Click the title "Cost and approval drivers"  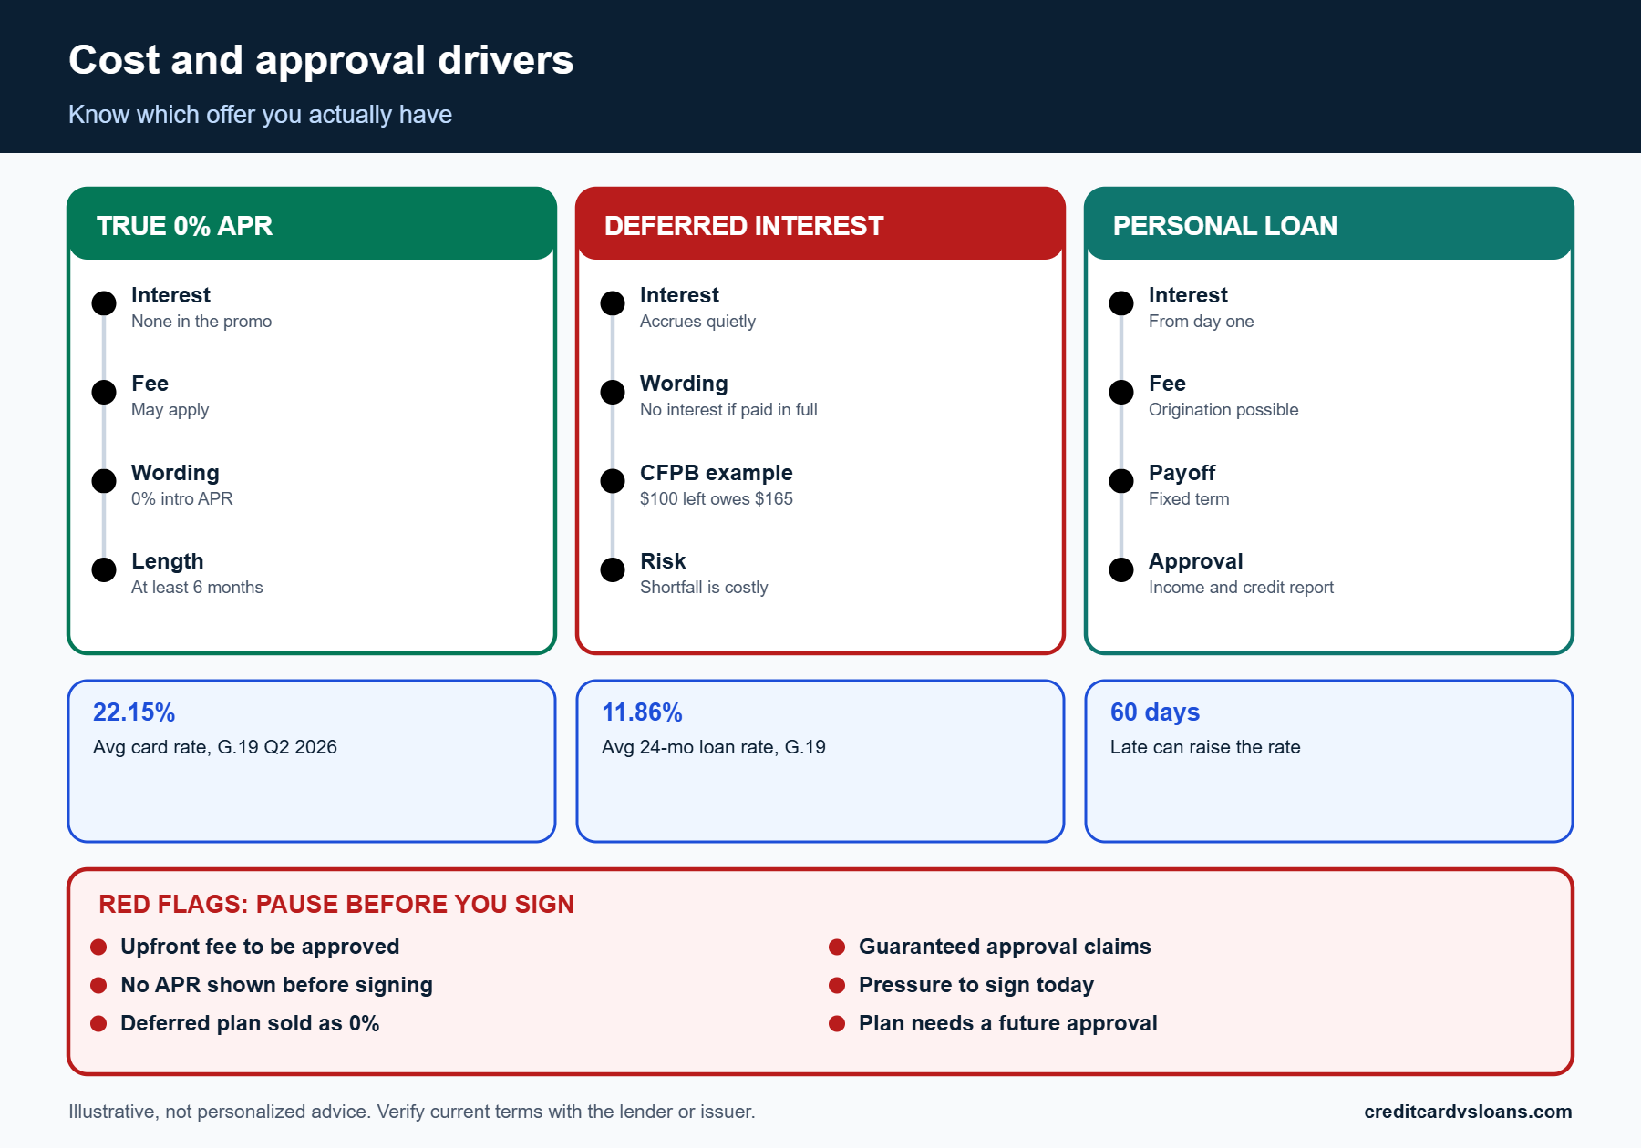click(321, 60)
